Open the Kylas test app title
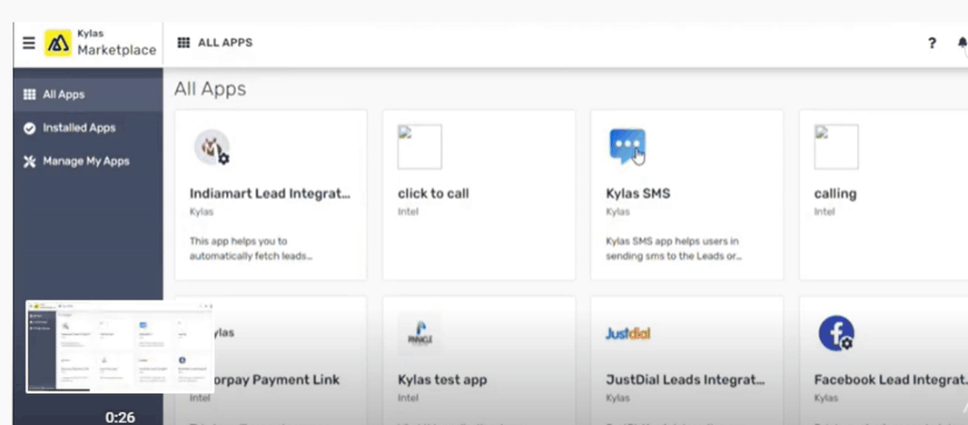968x425 pixels. click(442, 380)
